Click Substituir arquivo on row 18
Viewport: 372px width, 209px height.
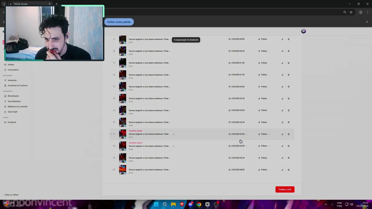[136, 143]
